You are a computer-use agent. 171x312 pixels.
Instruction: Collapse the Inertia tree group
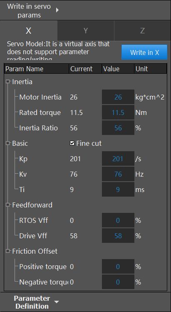click(x=8, y=81)
